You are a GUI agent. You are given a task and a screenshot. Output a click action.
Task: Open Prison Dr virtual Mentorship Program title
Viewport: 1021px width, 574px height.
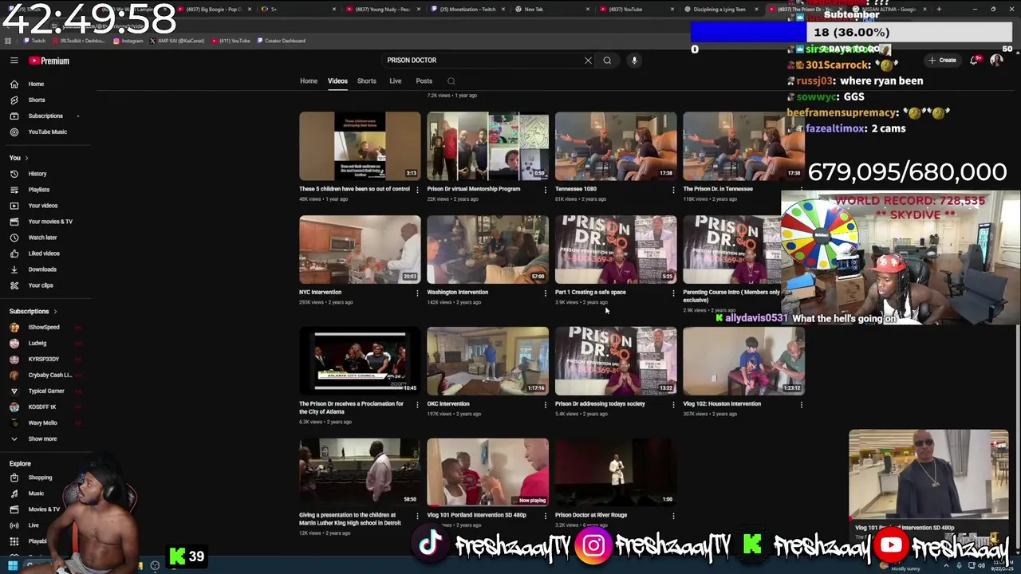474,189
